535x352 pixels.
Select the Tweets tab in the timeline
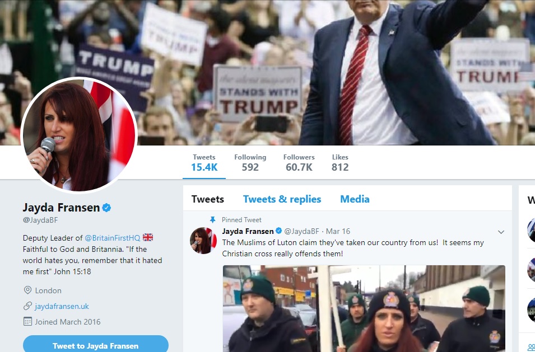point(207,199)
